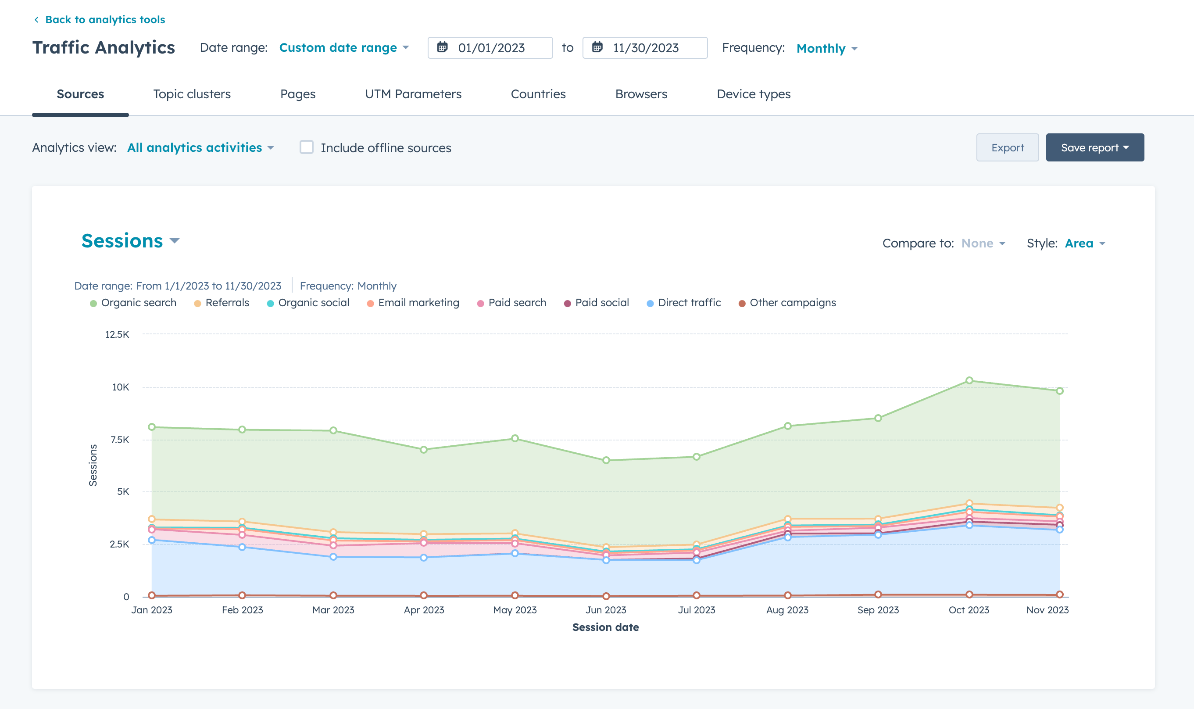Click the Organic search green legend dot

[x=93, y=303]
